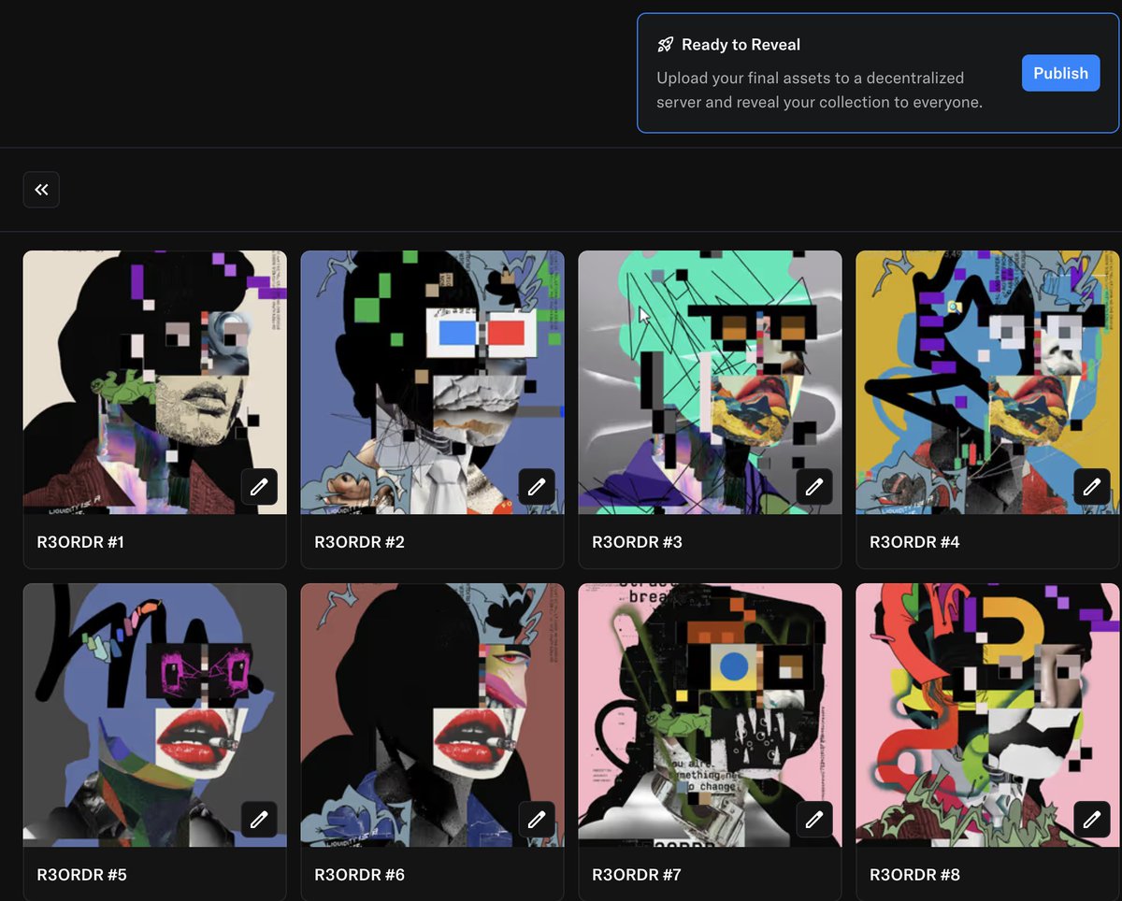This screenshot has width=1122, height=901.
Task: Click the 'Upload your final assets' description text
Action: pyautogui.click(x=819, y=90)
